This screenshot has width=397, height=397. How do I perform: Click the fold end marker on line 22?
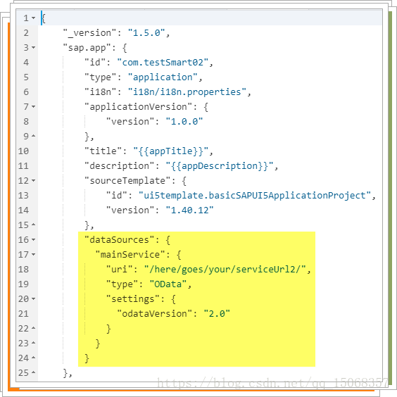click(x=33, y=329)
